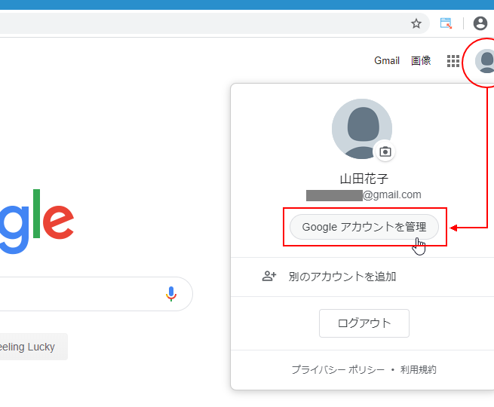Open the 利用規約 terms link
Screen dimensions: 494x407
pos(418,369)
